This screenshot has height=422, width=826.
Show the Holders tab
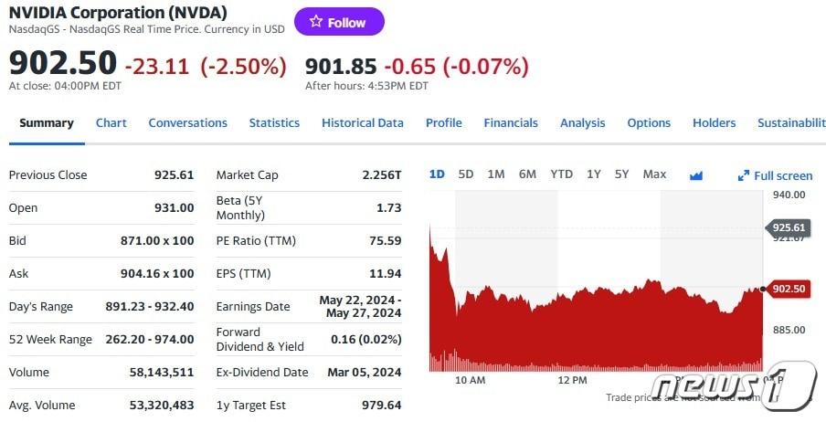[714, 123]
